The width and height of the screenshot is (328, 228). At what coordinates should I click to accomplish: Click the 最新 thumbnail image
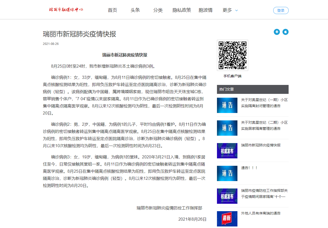[x=227, y=219]
